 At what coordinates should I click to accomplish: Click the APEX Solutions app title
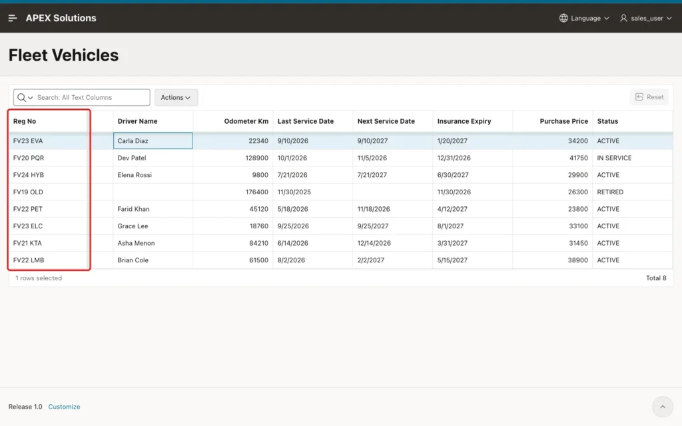[x=61, y=18]
